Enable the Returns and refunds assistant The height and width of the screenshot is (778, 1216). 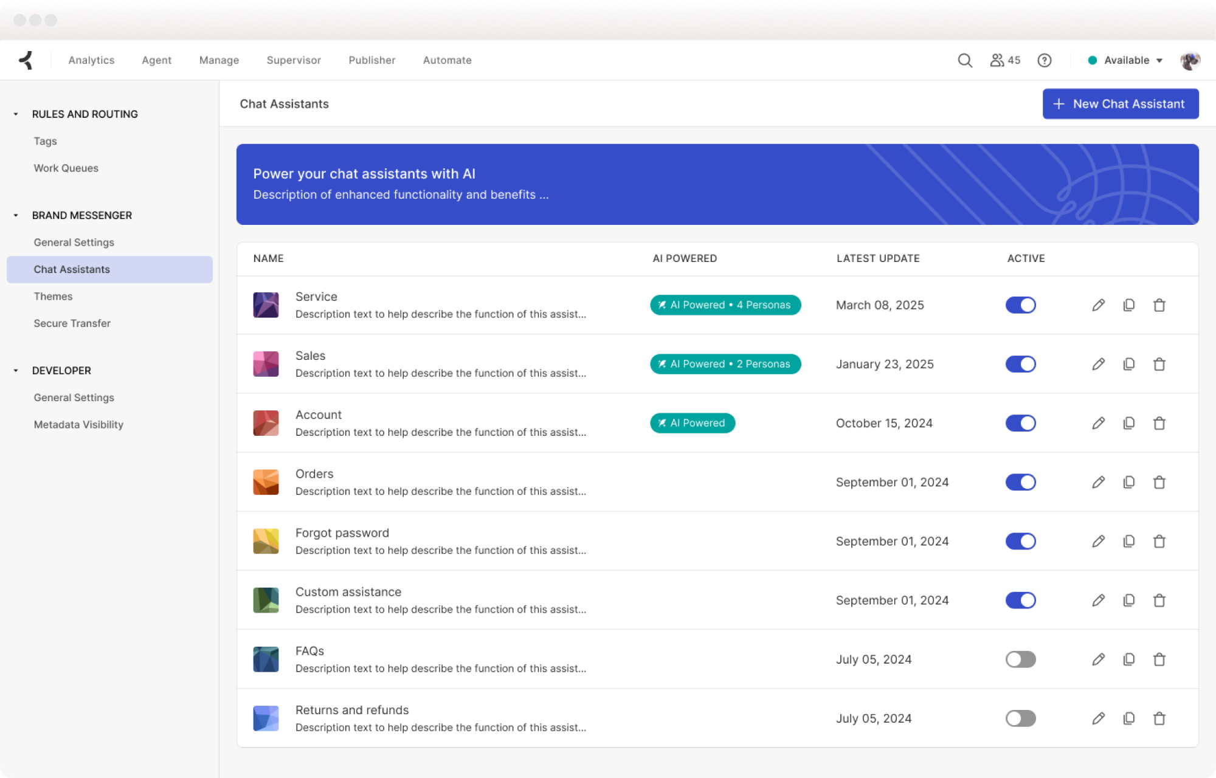tap(1021, 718)
